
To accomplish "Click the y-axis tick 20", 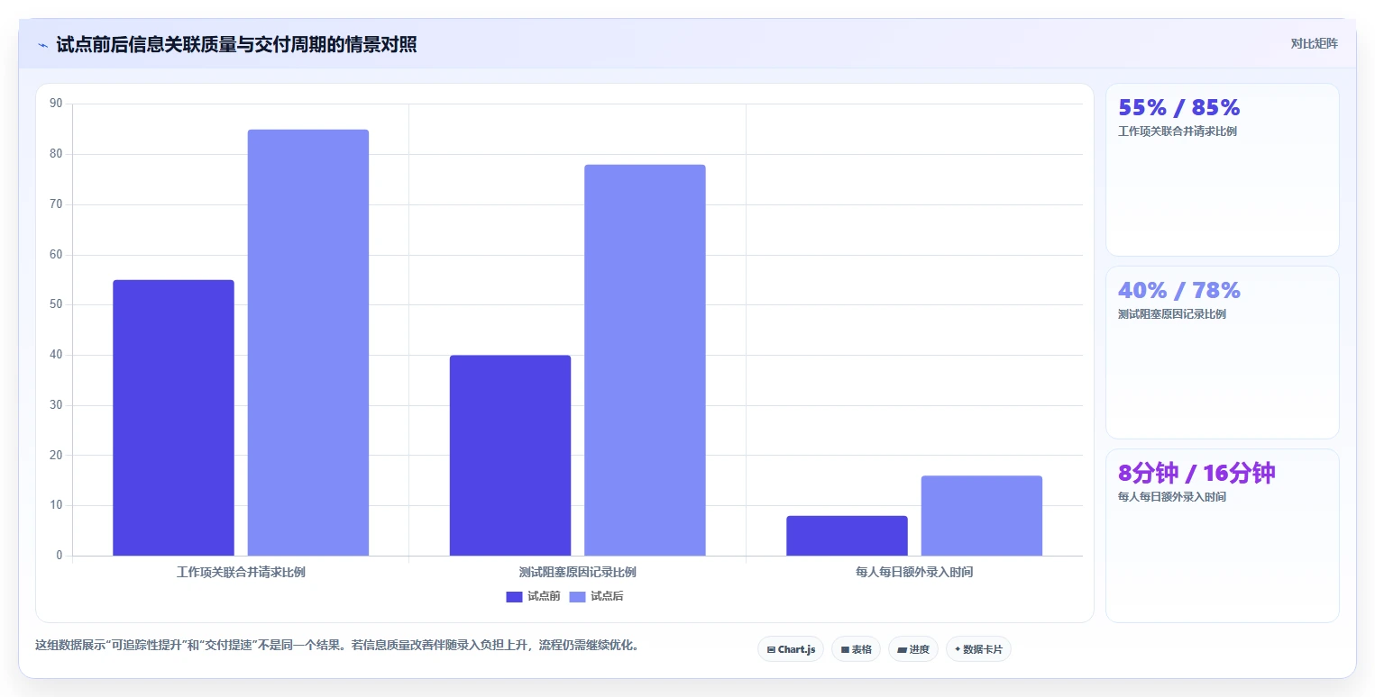I will [x=56, y=456].
